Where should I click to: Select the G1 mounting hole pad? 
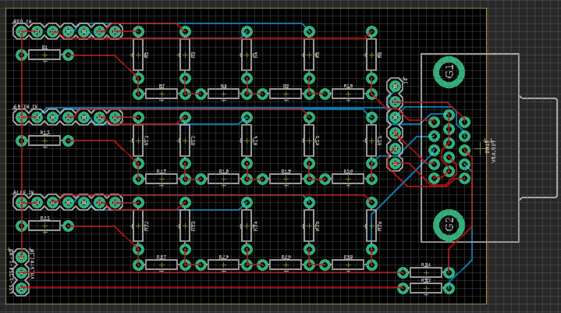tap(449, 72)
